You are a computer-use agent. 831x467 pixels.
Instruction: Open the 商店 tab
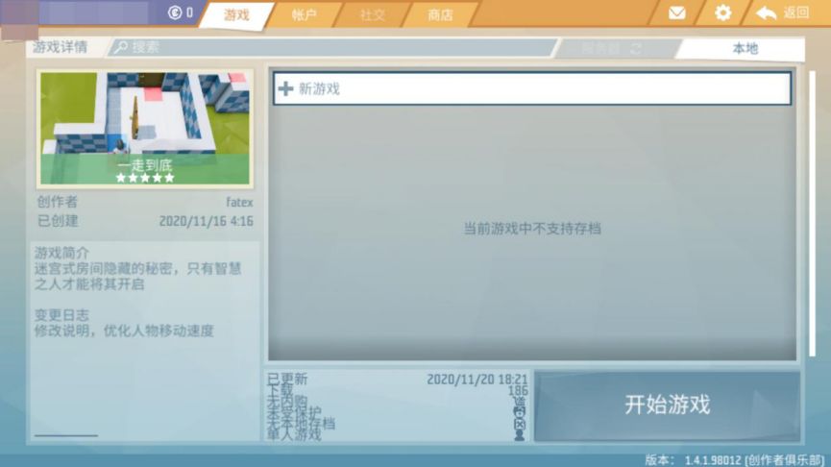(x=440, y=14)
